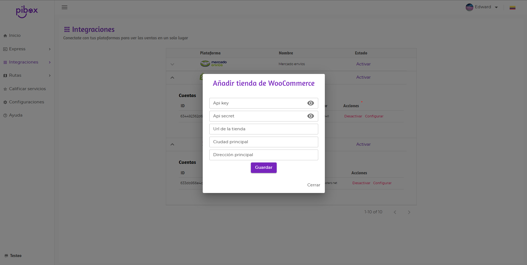Image resolution: width=527 pixels, height=265 pixels.
Task: Click the Colombia flag language icon
Action: pos(512,8)
